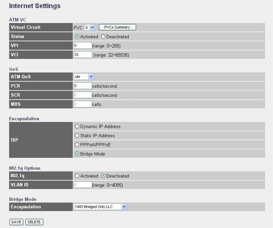Select Bridge Mode radio button

[x=77, y=154]
